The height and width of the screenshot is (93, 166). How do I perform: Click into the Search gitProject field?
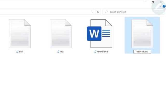pos(133,12)
